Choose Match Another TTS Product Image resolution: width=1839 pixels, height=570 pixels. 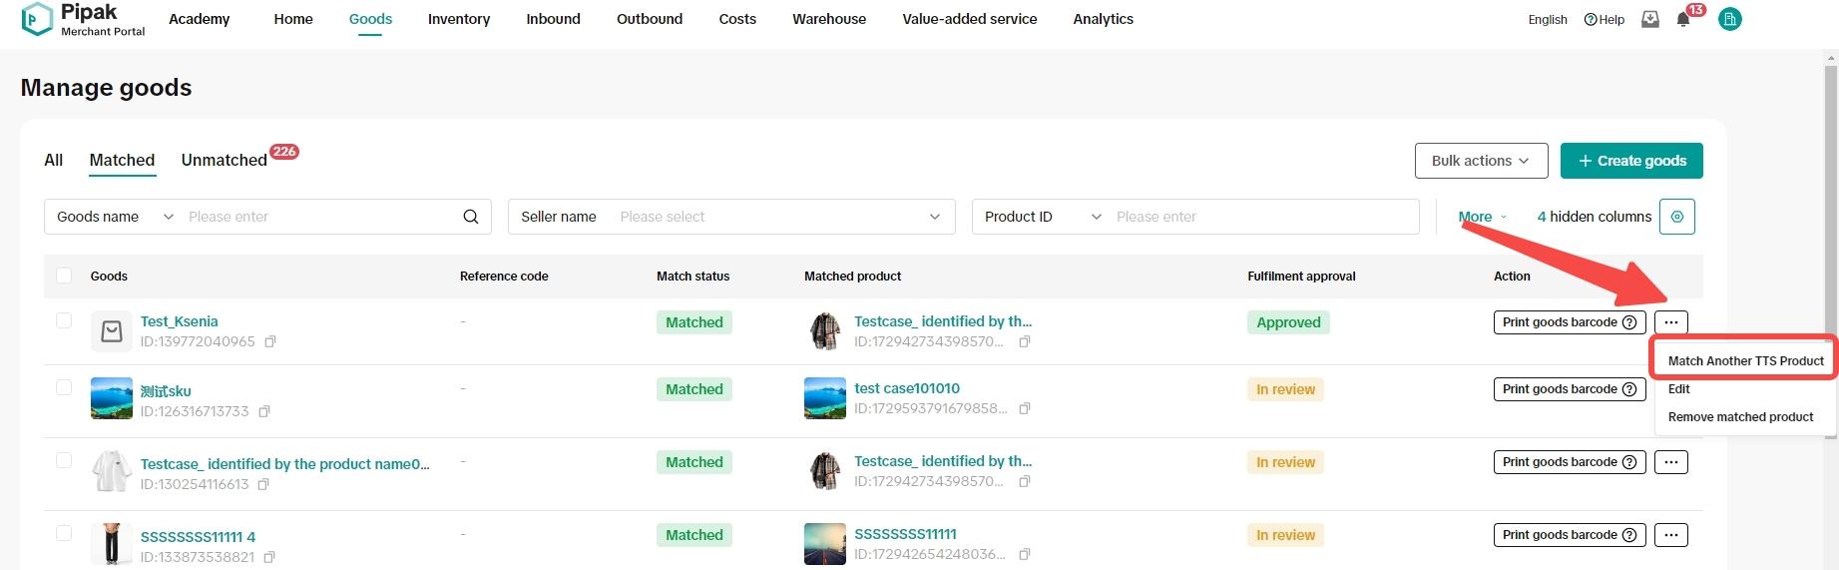click(x=1745, y=360)
